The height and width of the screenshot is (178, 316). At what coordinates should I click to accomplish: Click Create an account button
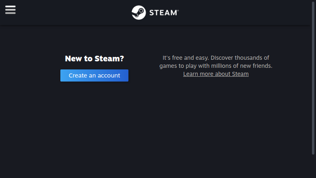point(94,75)
